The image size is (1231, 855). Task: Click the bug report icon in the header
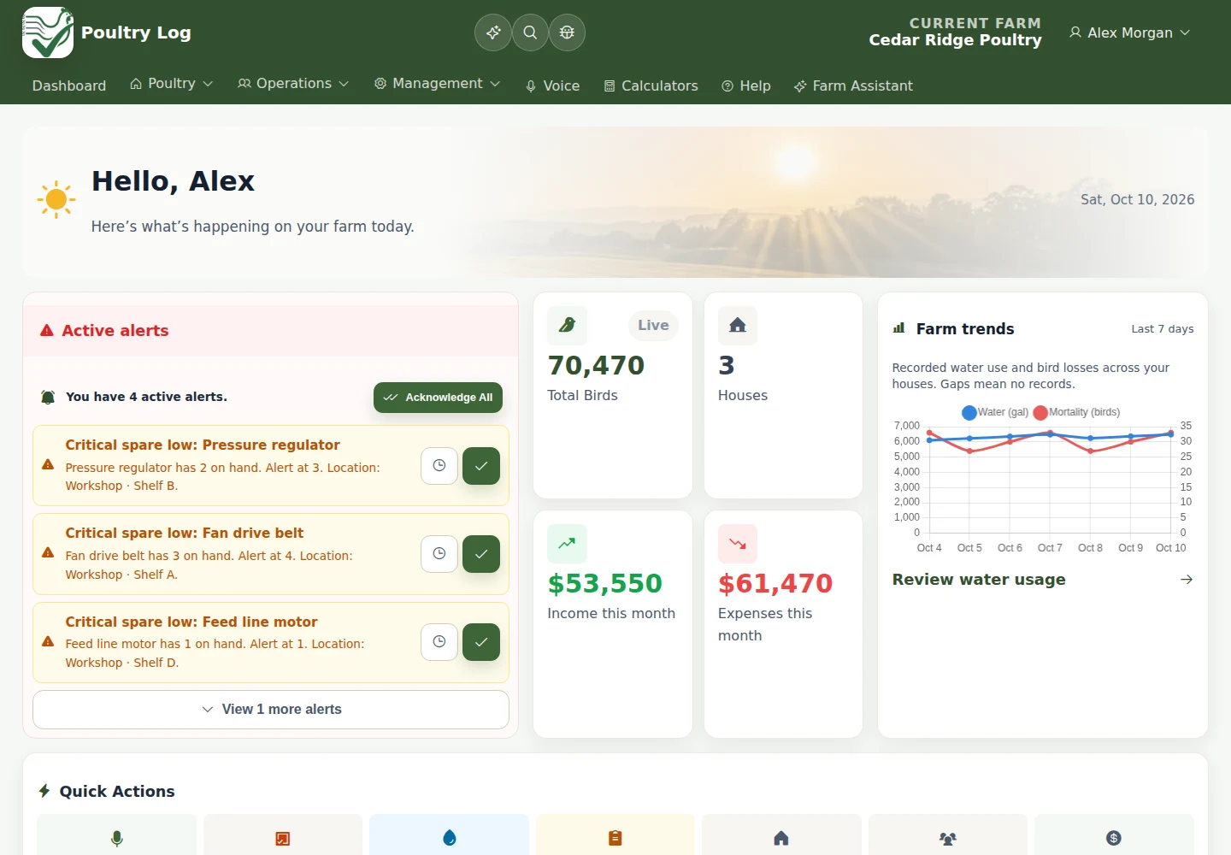pos(567,32)
